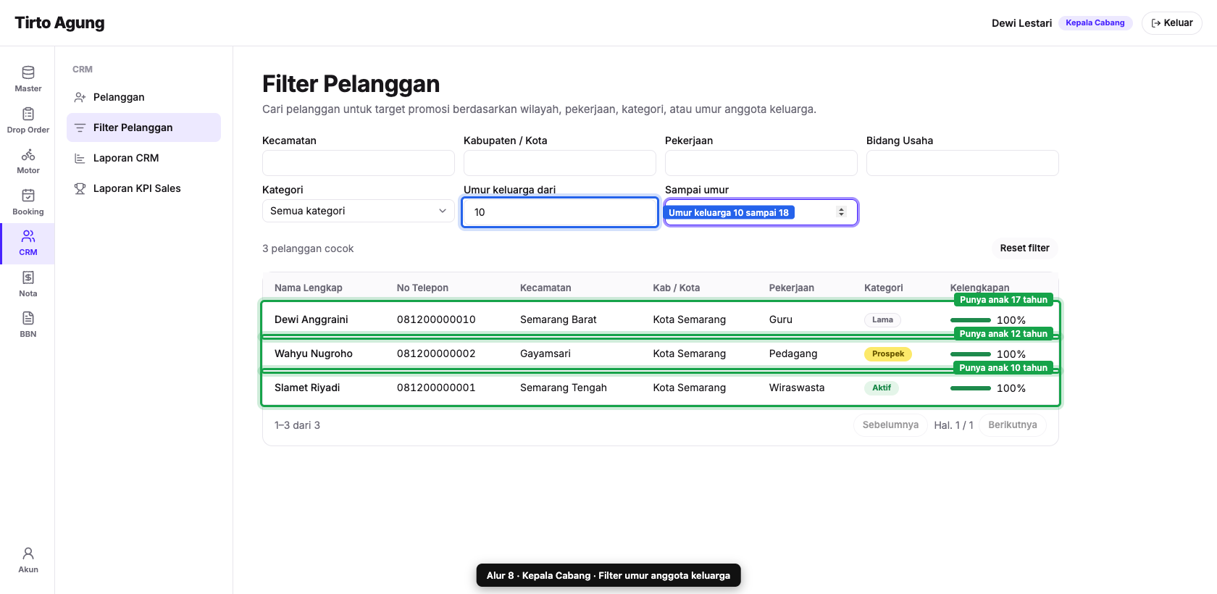Click the Reset filter button
The height and width of the screenshot is (594, 1217).
1024,248
